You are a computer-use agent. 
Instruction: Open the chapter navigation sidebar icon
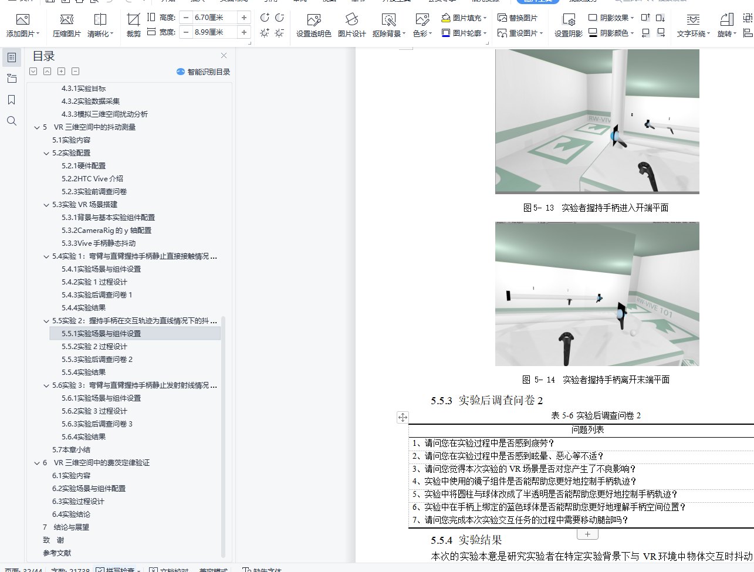12,79
